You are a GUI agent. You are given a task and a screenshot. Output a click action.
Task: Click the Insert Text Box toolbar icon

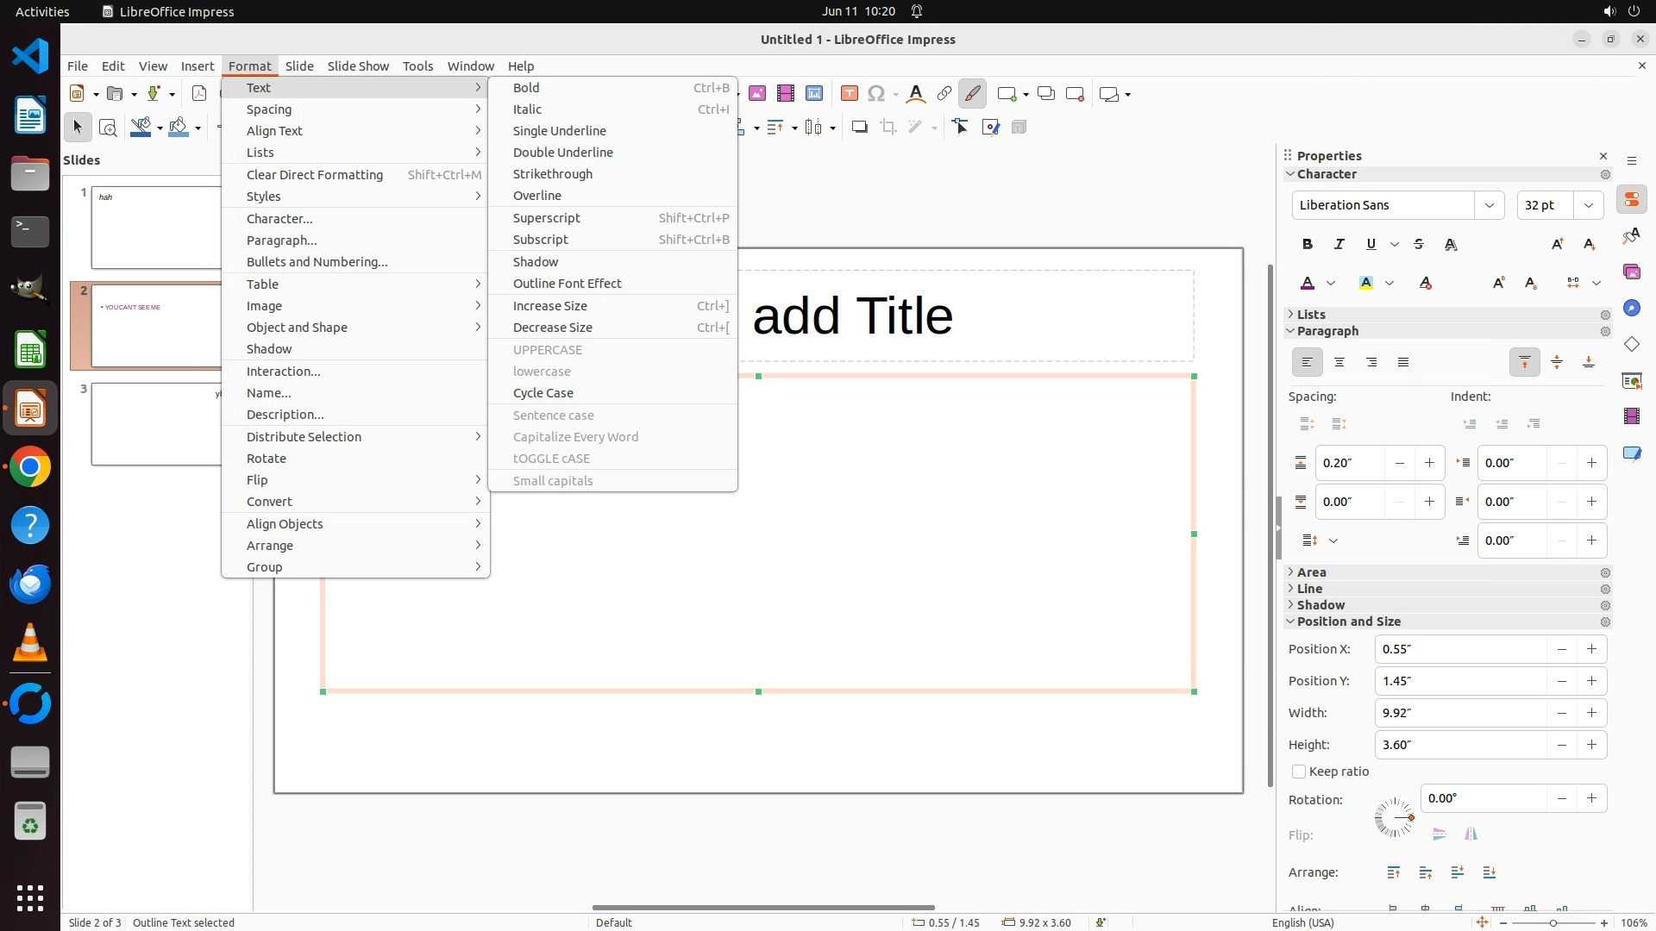pos(850,94)
